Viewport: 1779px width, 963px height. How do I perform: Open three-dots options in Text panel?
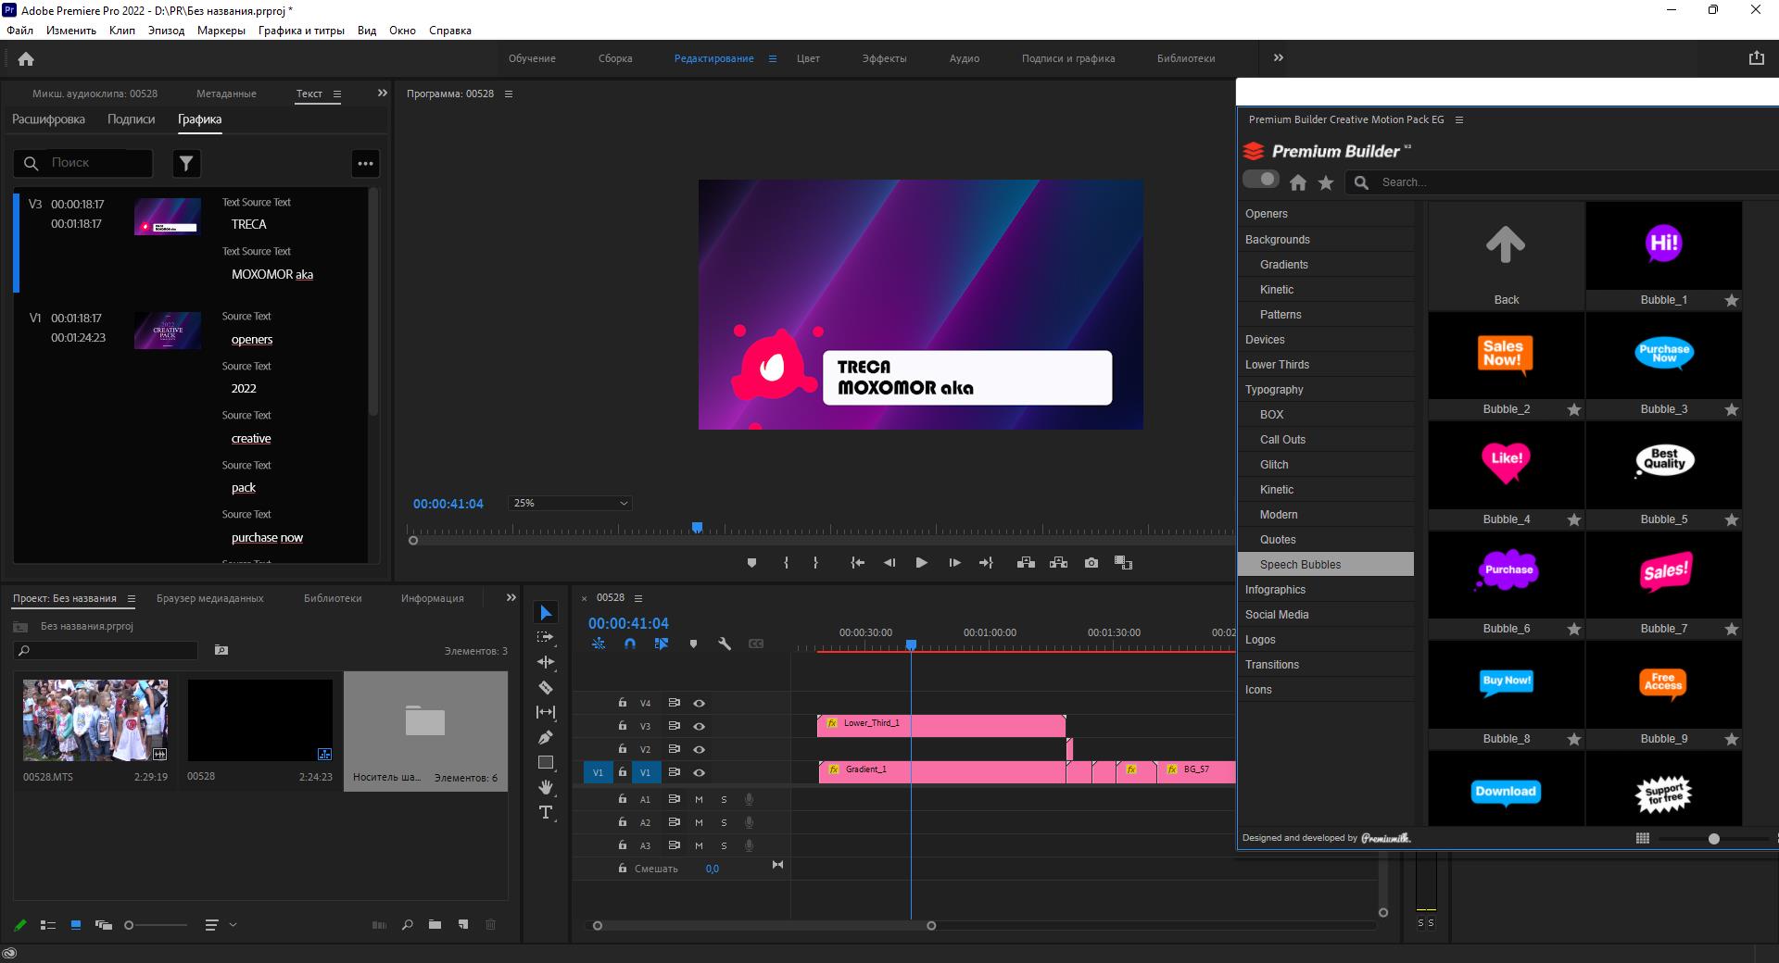click(366, 163)
